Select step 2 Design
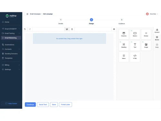This screenshot has height=121, width=161. coord(91,21)
